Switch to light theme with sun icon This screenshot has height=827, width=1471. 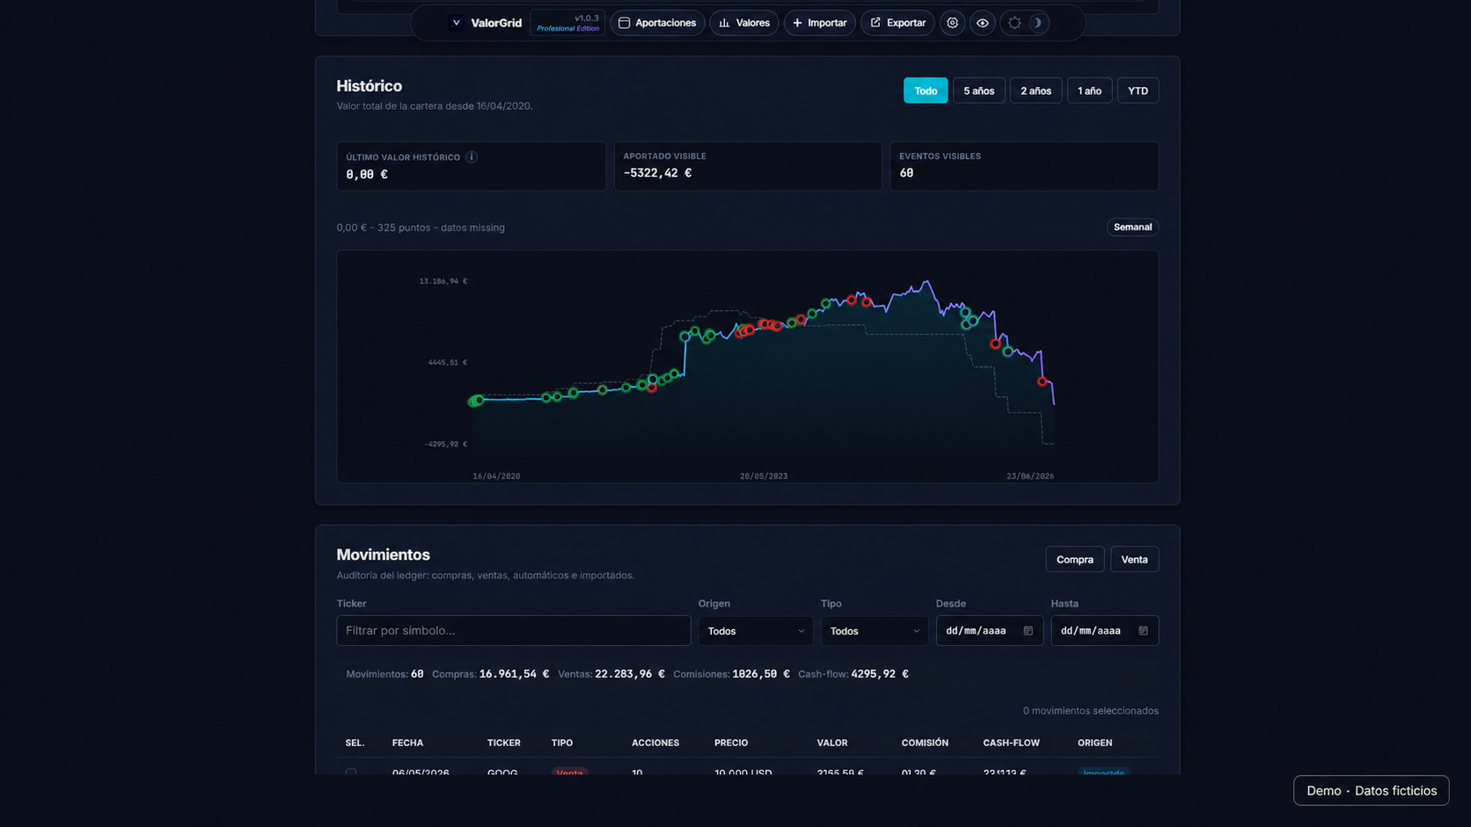pos(1014,23)
